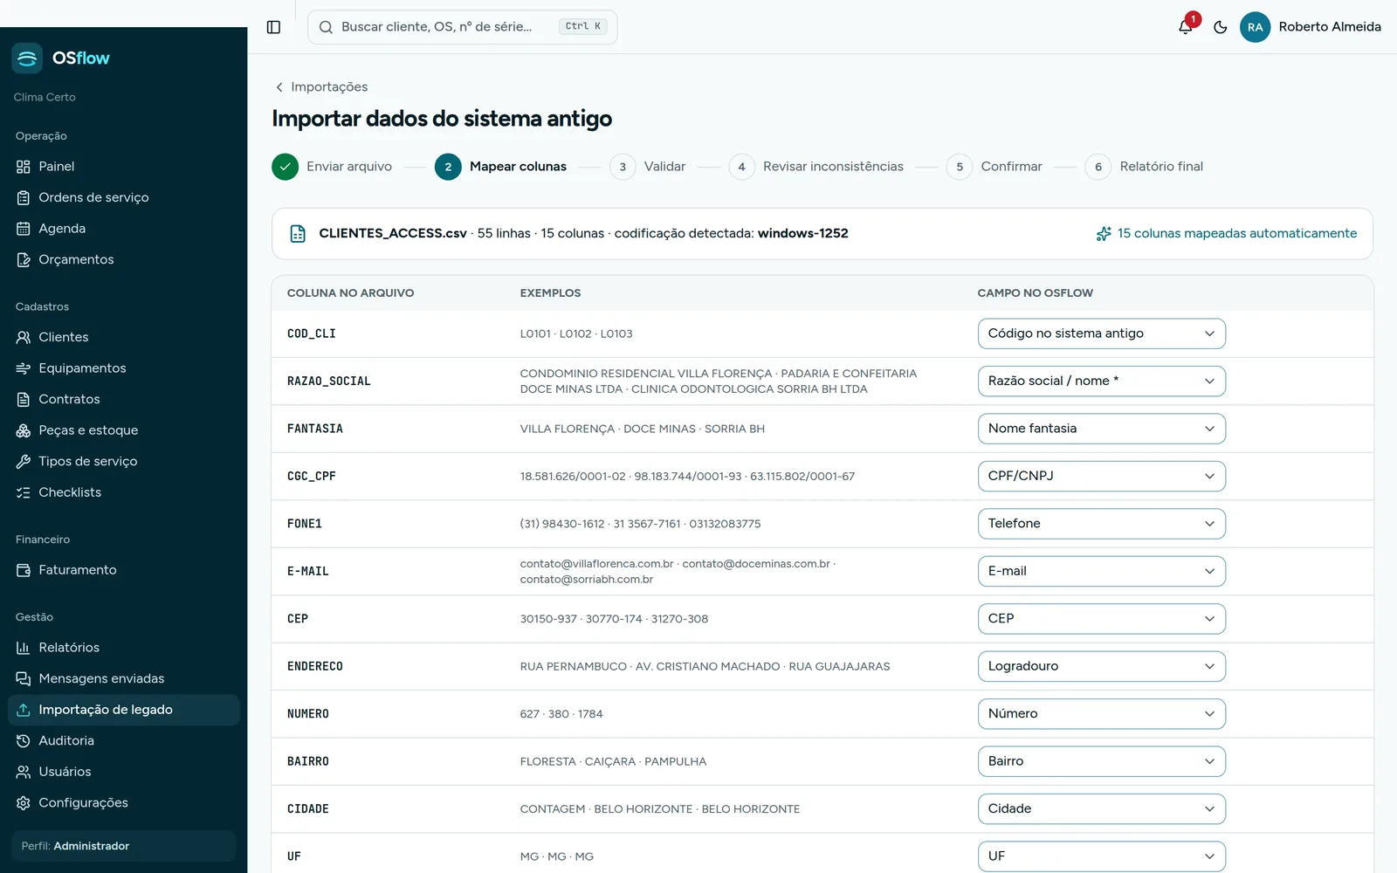Viewport: 1397px width, 873px height.
Task: Click the Perfil: Administrador badge
Action: click(123, 846)
